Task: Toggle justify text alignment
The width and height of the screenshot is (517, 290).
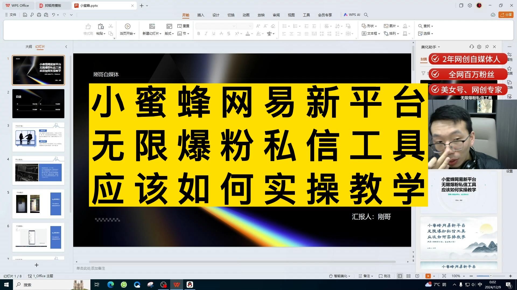Action: tap(306, 34)
